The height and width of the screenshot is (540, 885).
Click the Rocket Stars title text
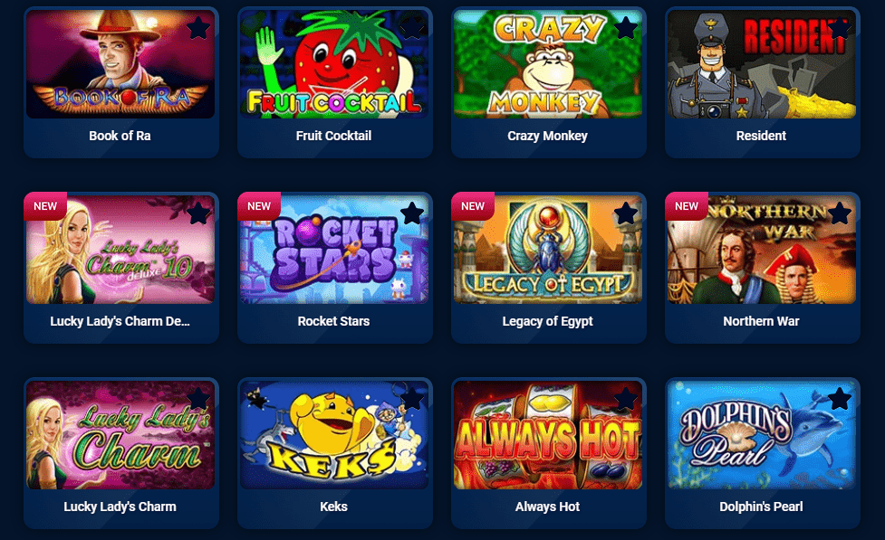[333, 321]
